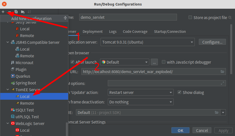
Task: Click the gear icon next to Store as project file
Action: coord(230,18)
